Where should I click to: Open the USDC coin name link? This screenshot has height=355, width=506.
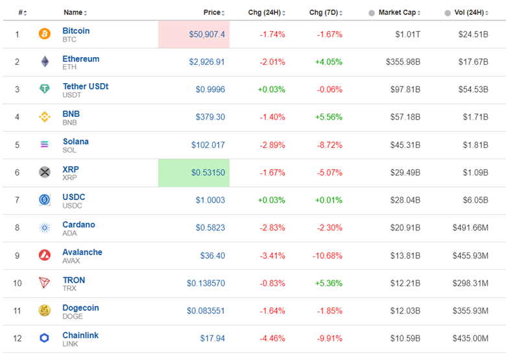point(73,197)
